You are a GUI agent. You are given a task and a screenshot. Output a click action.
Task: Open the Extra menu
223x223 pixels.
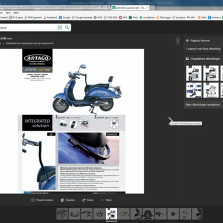pyautogui.click(x=8, y=13)
